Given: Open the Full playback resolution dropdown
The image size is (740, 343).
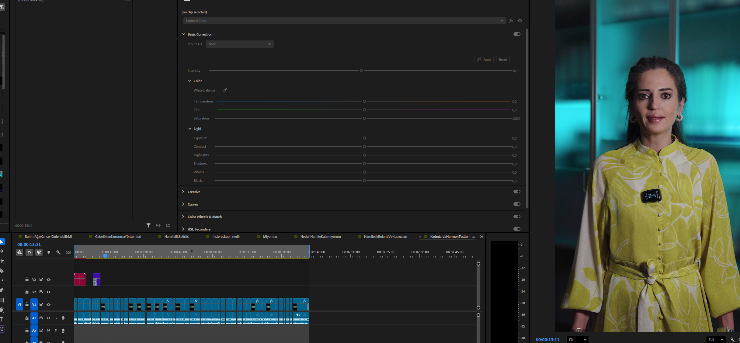Looking at the screenshot, I should [x=715, y=340].
